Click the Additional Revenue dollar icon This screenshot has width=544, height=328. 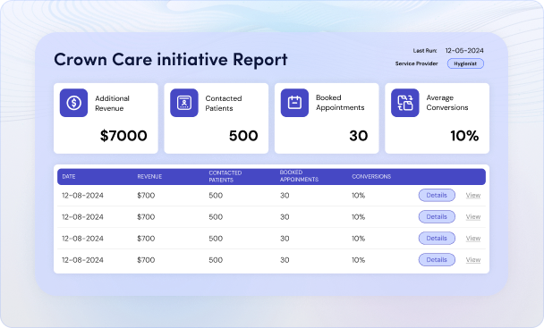pos(73,103)
